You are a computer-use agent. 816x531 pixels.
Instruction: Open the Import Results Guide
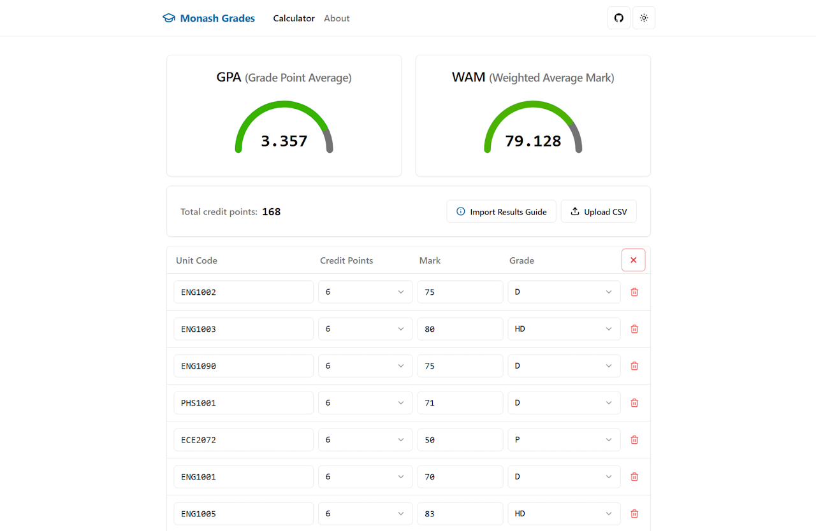[501, 211]
